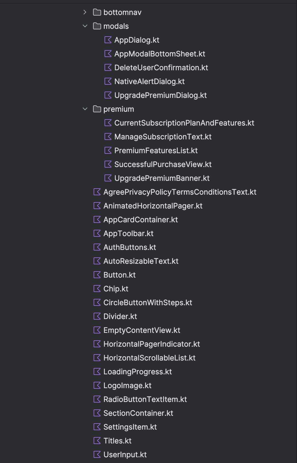
Task: Open UpgradePremiumBanner.kt file
Action: point(162,178)
